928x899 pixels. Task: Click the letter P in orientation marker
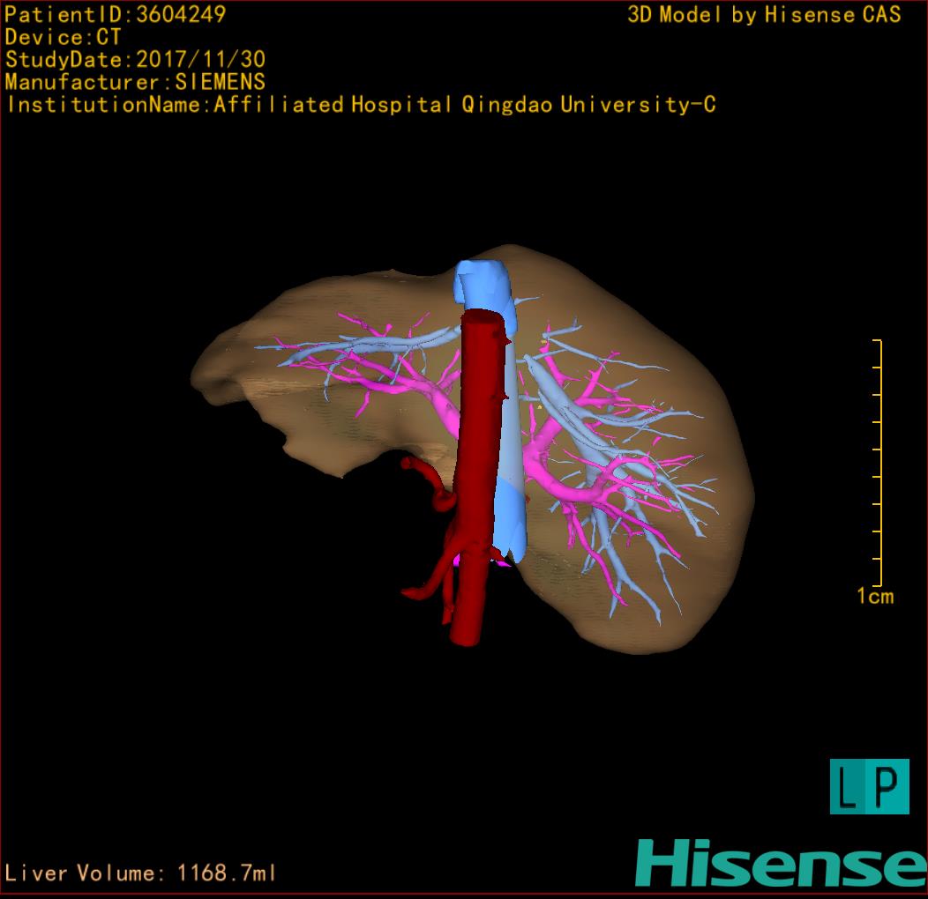(x=887, y=787)
